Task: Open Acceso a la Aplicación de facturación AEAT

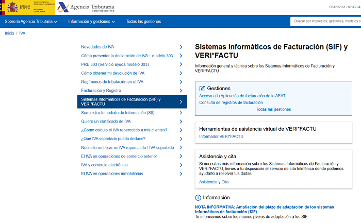Action: [x=242, y=96]
